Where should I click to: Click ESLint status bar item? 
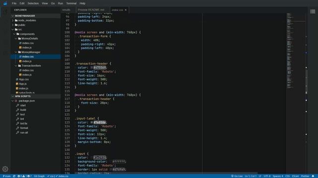point(295,176)
